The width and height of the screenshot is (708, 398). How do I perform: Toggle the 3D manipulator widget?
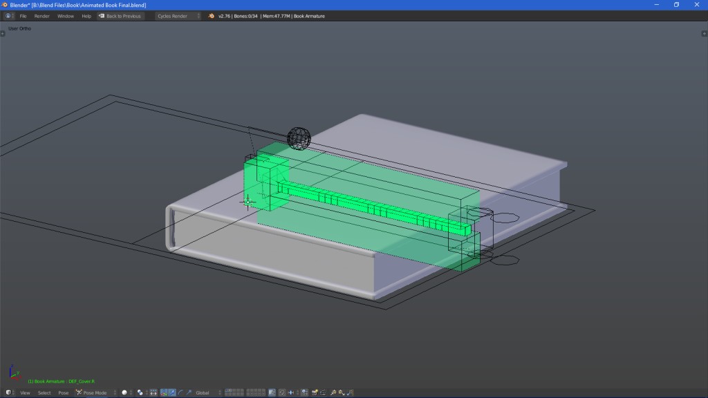[x=164, y=392]
